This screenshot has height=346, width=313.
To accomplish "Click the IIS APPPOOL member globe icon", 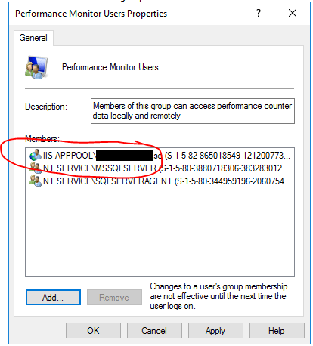I will (36, 155).
